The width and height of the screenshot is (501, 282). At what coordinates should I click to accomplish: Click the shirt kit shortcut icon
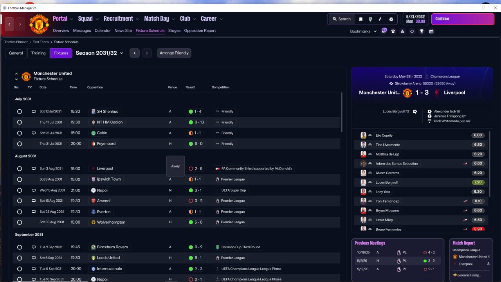pyautogui.click(x=393, y=31)
